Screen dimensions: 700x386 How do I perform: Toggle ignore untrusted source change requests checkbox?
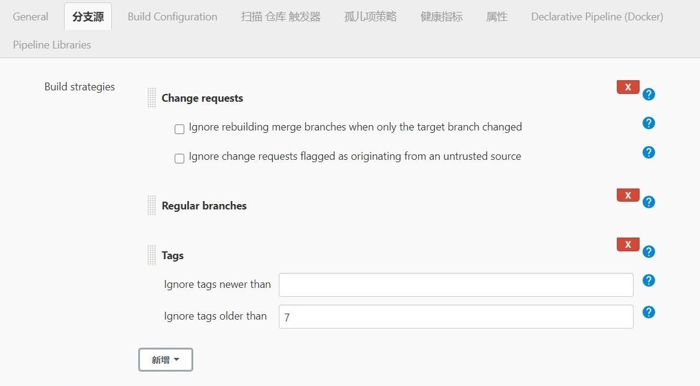[179, 159]
